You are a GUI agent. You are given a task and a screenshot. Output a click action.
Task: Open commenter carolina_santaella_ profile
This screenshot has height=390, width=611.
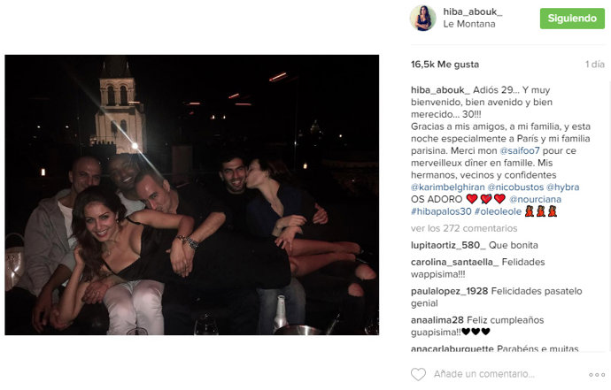point(455,262)
